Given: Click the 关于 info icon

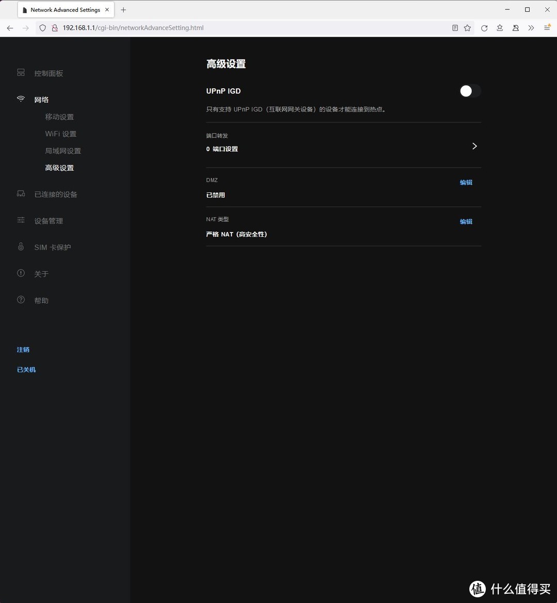Looking at the screenshot, I should (21, 273).
